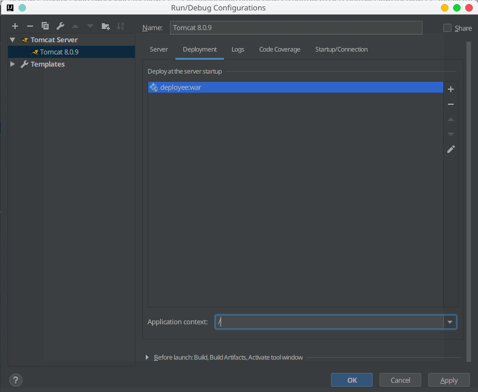Add artifact to deployment list
This screenshot has height=392, width=478.
point(451,89)
